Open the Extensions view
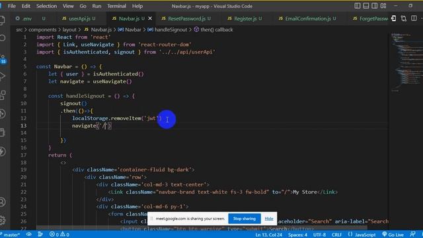423x238 pixels. (x=2, y=95)
